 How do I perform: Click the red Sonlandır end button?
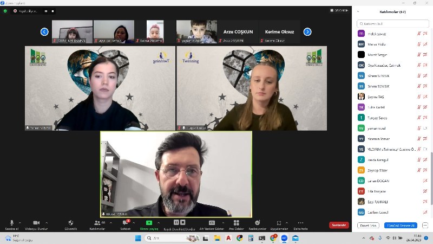click(339, 225)
